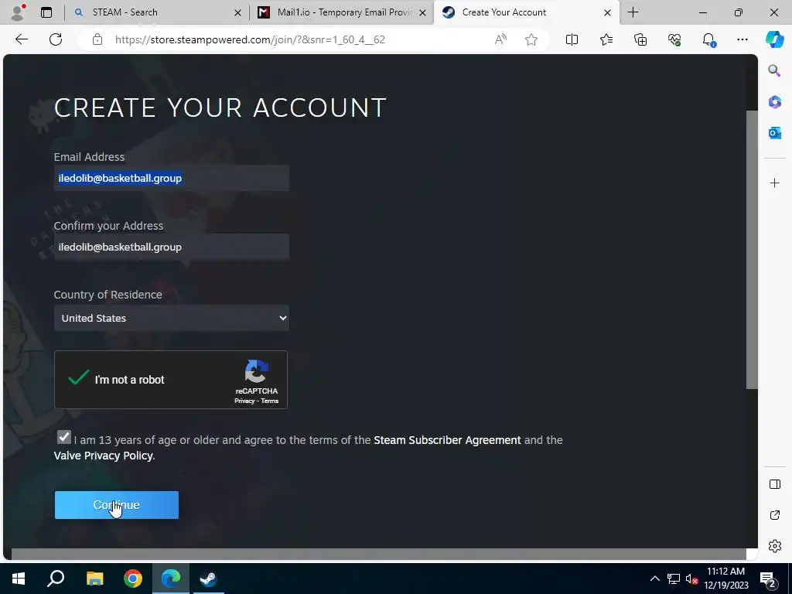This screenshot has width=792, height=594.
Task: Open split screen view
Action: click(x=572, y=39)
